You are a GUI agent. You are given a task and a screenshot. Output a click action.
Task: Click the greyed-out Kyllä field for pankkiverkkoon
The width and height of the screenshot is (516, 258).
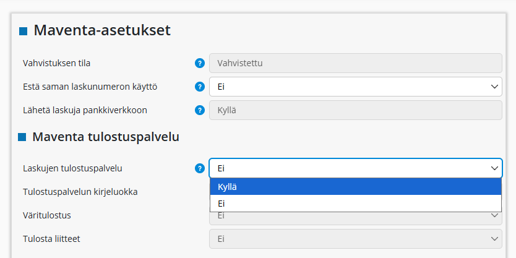click(x=355, y=110)
